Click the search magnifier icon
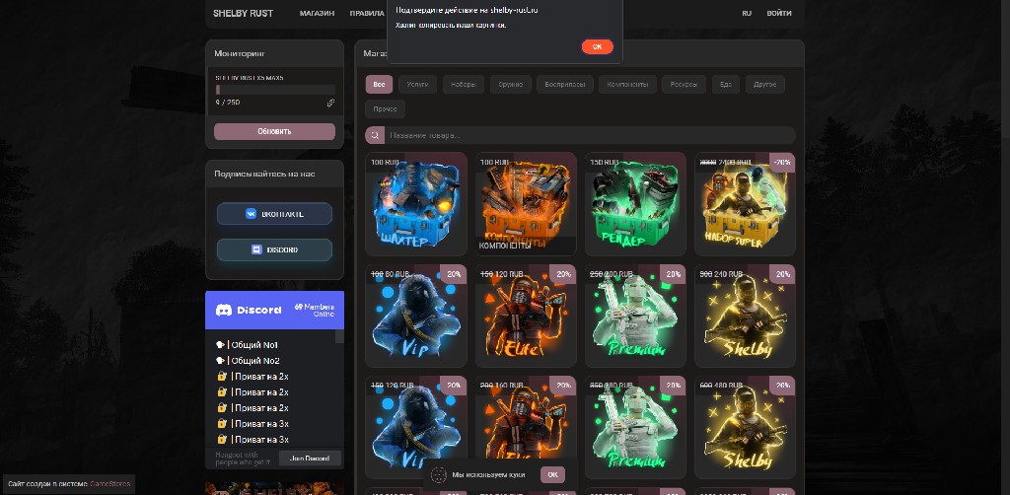Viewport: 1010px width, 495px height. (x=375, y=135)
